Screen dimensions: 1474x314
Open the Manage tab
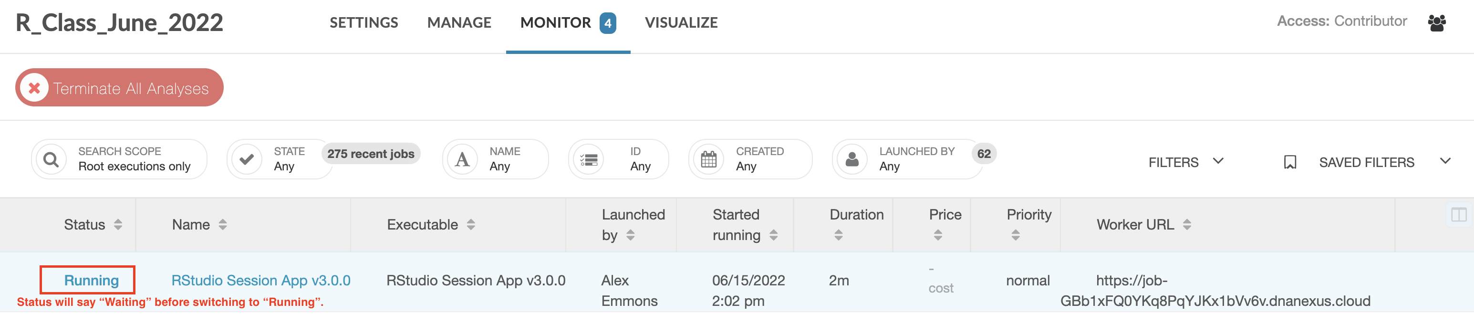click(x=459, y=23)
